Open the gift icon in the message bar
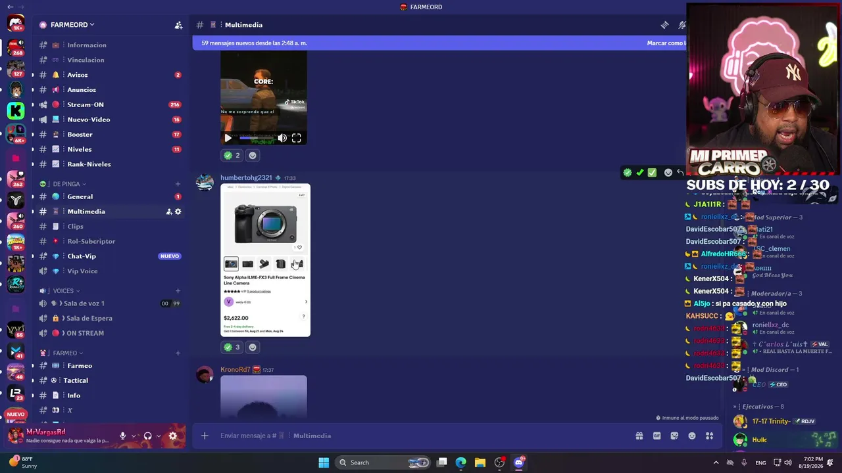The image size is (842, 473). pyautogui.click(x=639, y=436)
